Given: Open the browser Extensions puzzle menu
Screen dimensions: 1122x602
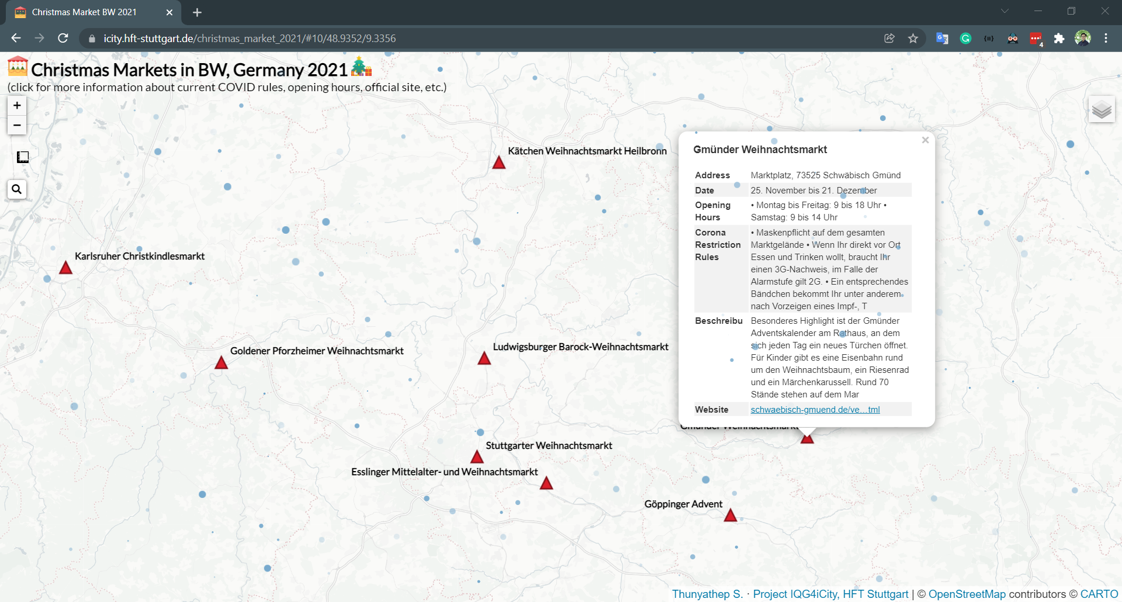Looking at the screenshot, I should (x=1059, y=38).
